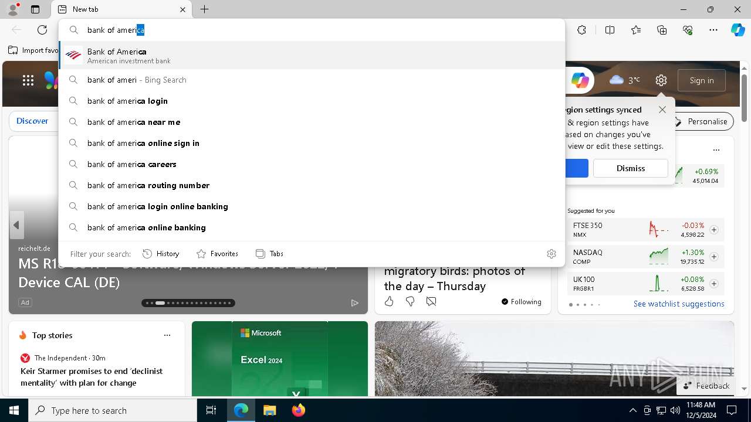Open the Microsoft Excel 2024 ad
The height and width of the screenshot is (422, 751).
click(280, 359)
